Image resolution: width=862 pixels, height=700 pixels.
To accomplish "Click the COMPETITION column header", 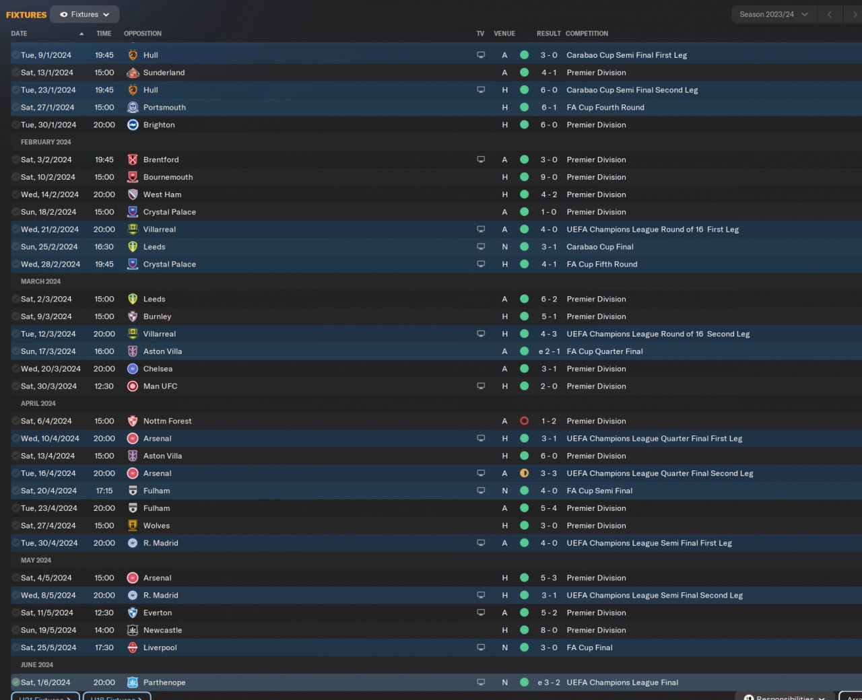I will point(587,34).
